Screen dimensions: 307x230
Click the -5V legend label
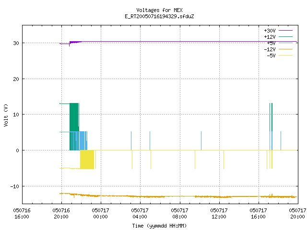(x=271, y=56)
